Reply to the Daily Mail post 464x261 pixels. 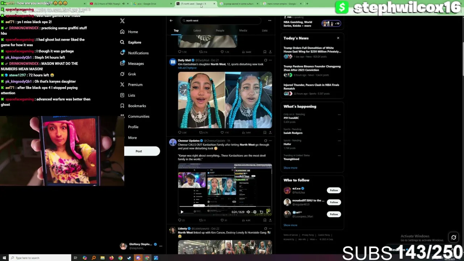pyautogui.click(x=182, y=133)
